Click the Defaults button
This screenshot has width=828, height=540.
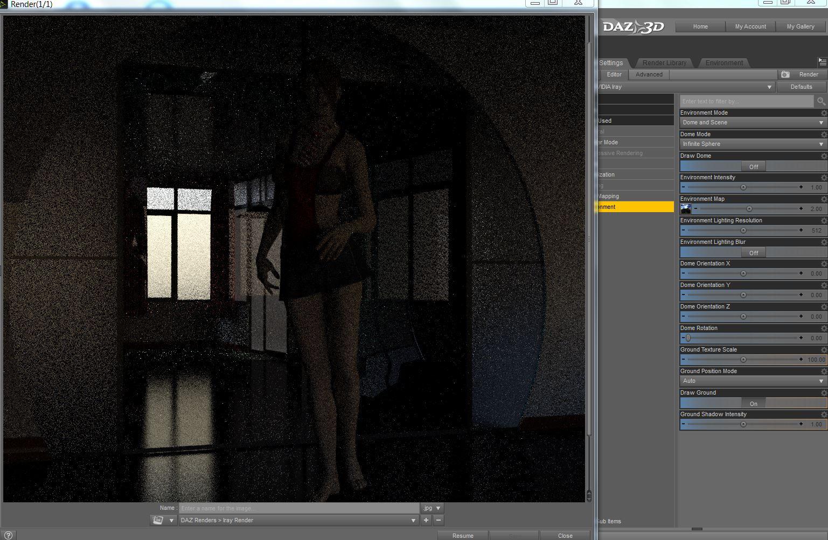(x=801, y=87)
